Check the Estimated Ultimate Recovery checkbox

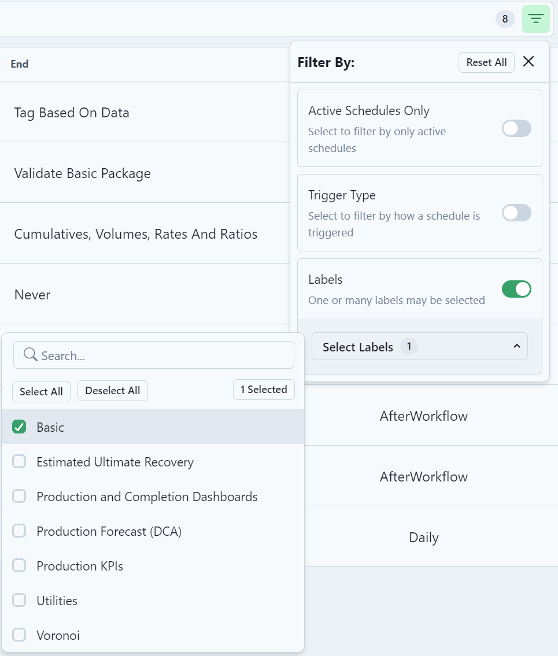click(20, 462)
